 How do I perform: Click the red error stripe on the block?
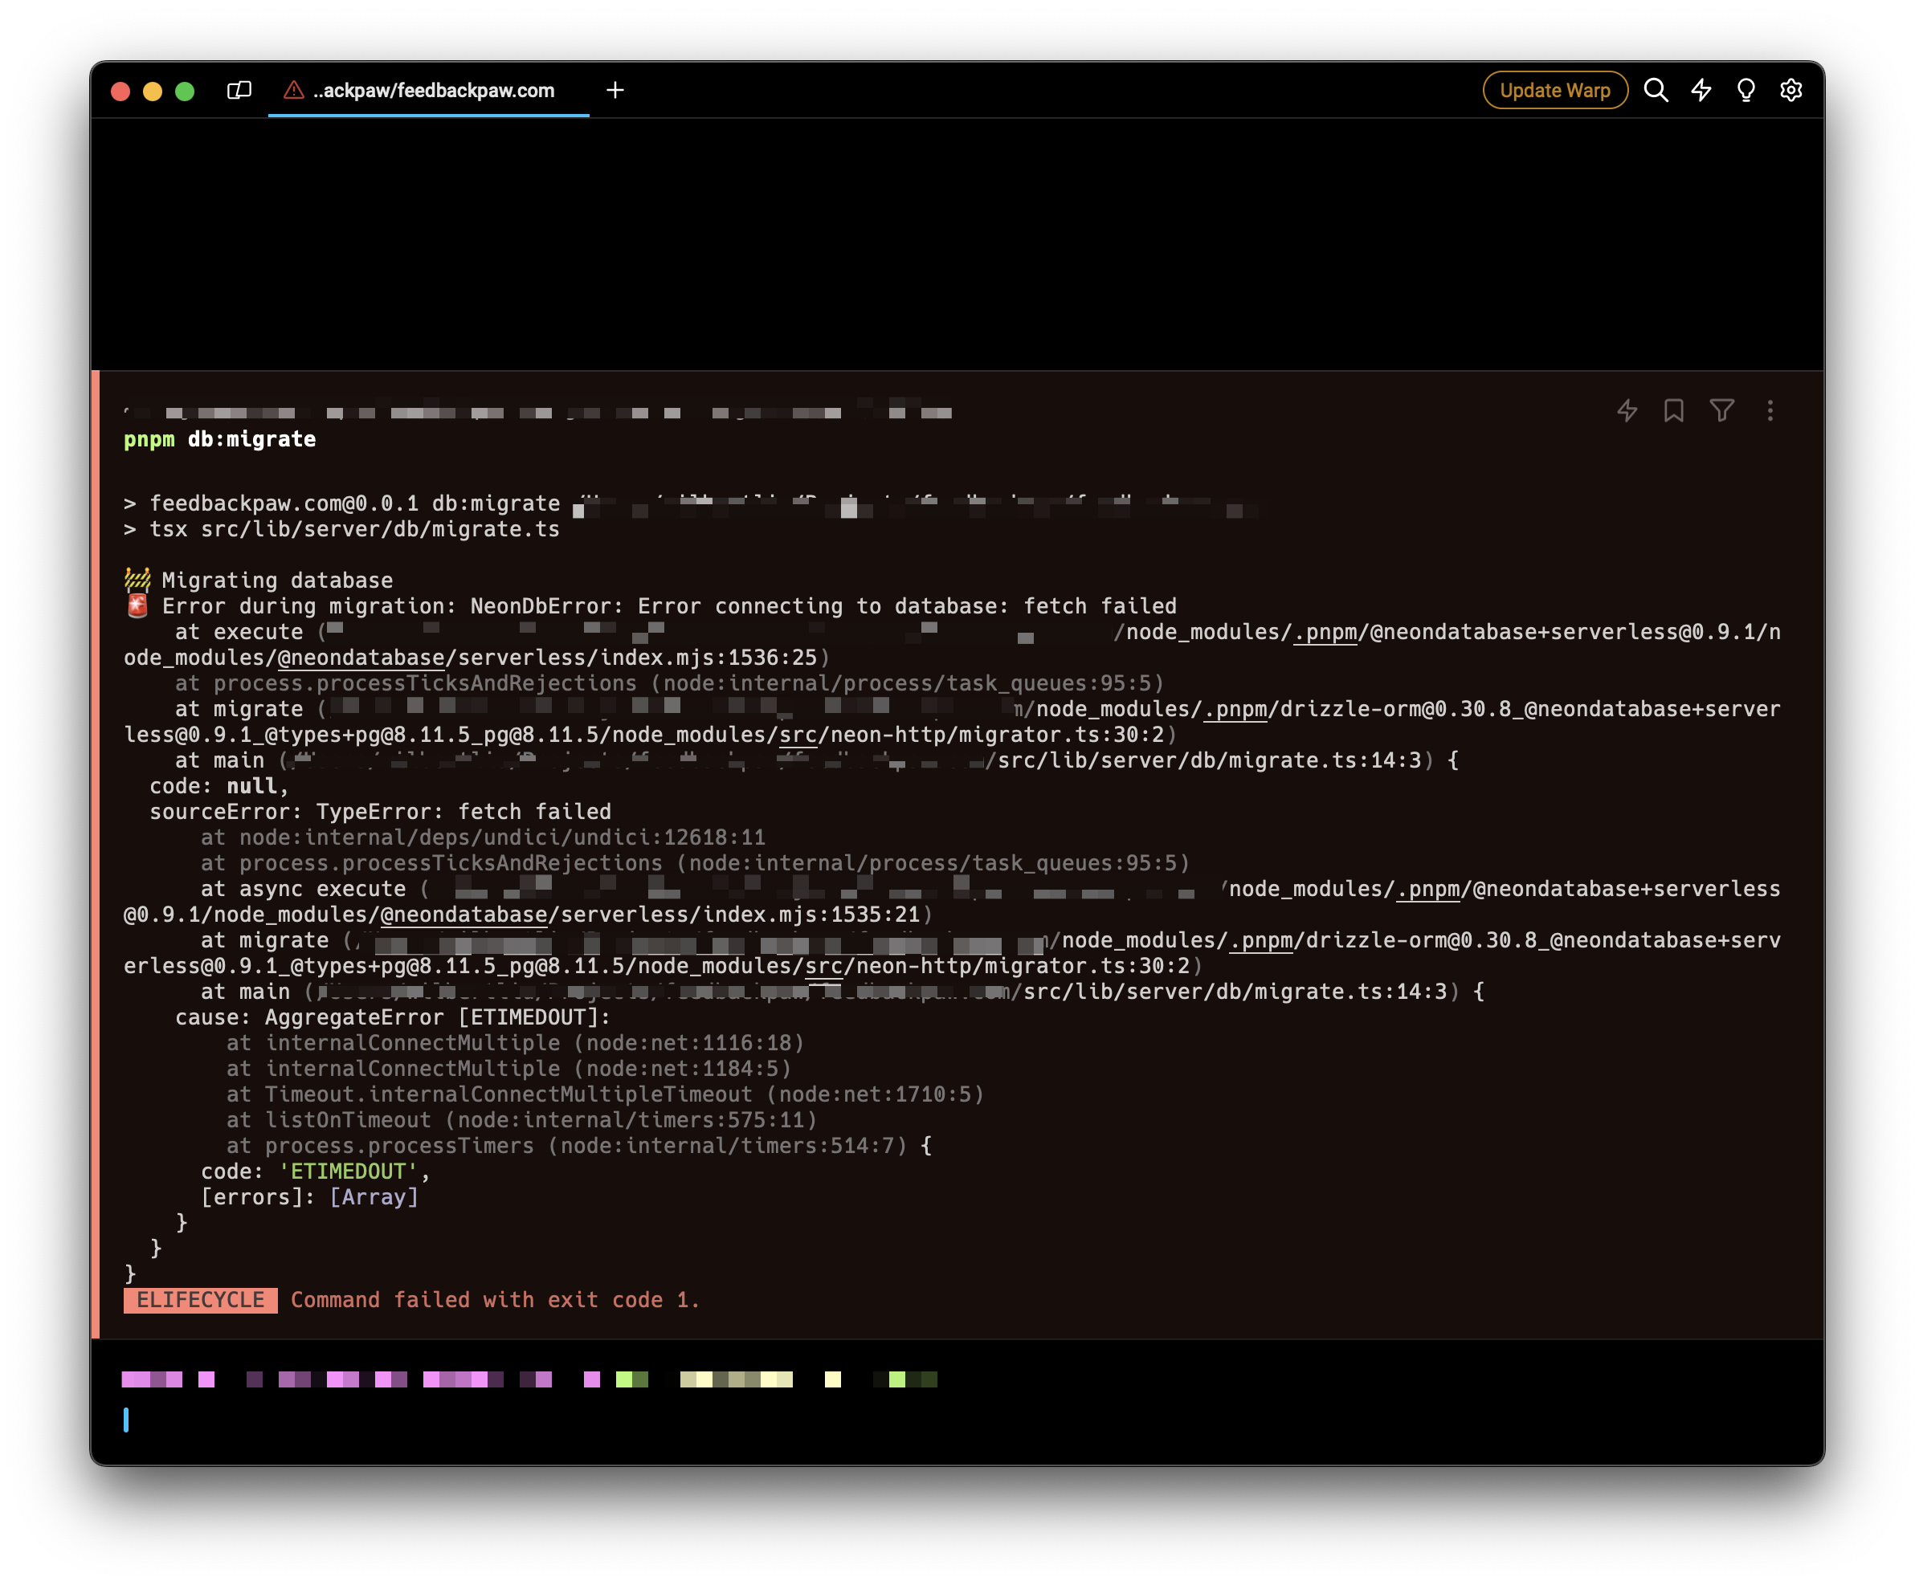click(x=96, y=854)
